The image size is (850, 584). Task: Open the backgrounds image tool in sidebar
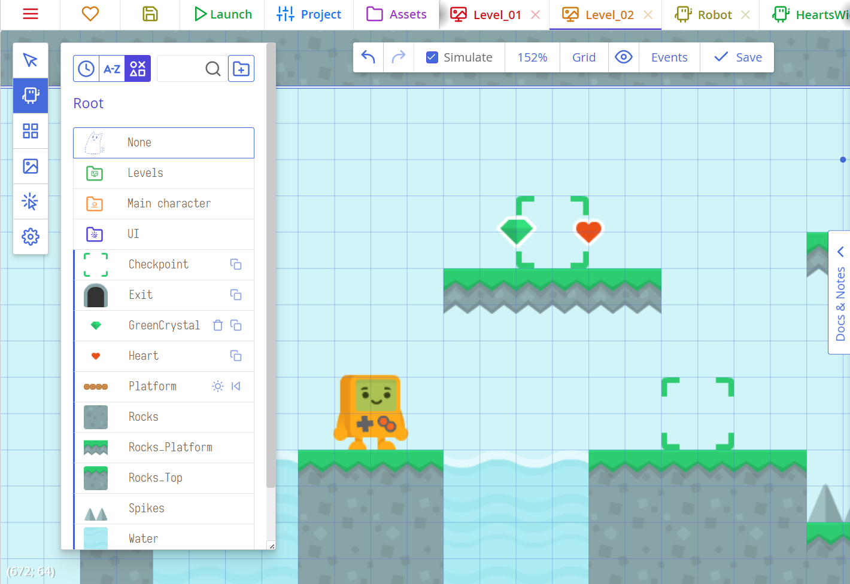(x=31, y=166)
